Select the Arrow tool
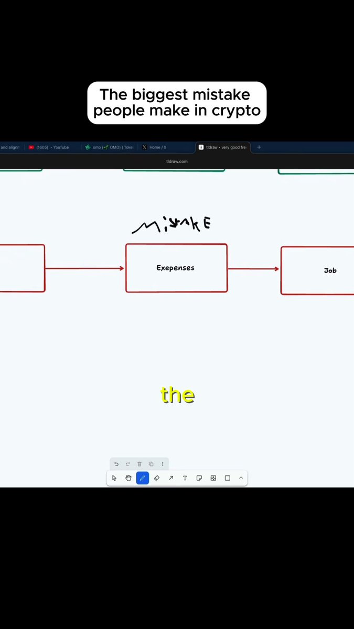Image resolution: width=354 pixels, height=629 pixels. click(x=171, y=478)
